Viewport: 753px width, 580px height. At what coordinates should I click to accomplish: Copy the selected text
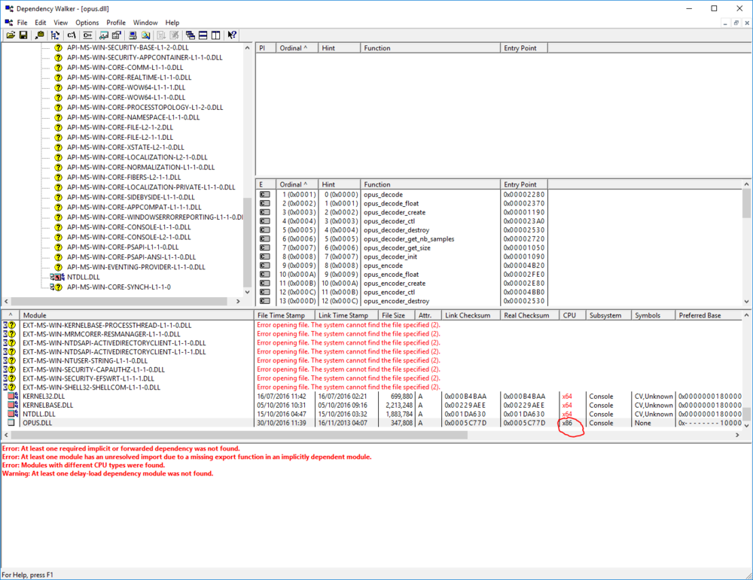tap(38, 35)
